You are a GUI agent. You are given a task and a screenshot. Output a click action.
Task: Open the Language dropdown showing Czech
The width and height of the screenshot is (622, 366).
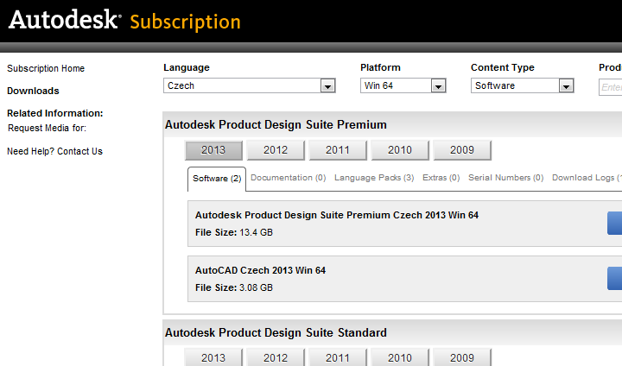click(x=250, y=85)
